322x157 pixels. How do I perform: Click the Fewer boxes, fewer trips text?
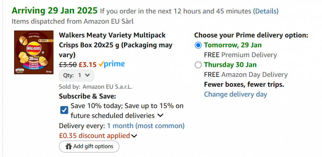pyautogui.click(x=244, y=84)
